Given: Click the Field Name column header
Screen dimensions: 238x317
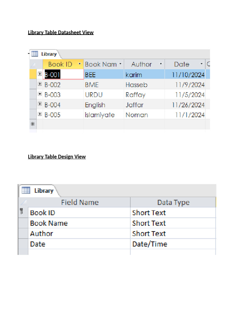Looking at the screenshot, I should tap(80, 202).
